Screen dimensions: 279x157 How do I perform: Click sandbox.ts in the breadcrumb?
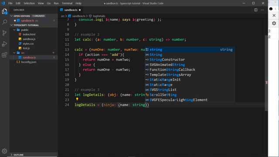pos(78,16)
